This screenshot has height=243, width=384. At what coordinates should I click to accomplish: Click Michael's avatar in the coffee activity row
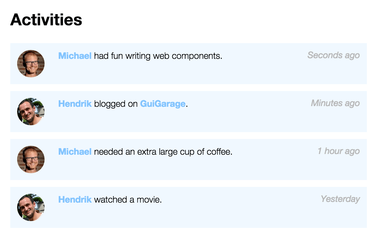(x=31, y=159)
